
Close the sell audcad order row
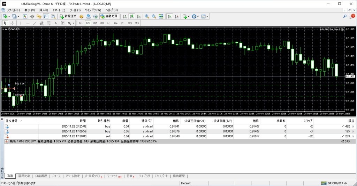tap(353, 137)
